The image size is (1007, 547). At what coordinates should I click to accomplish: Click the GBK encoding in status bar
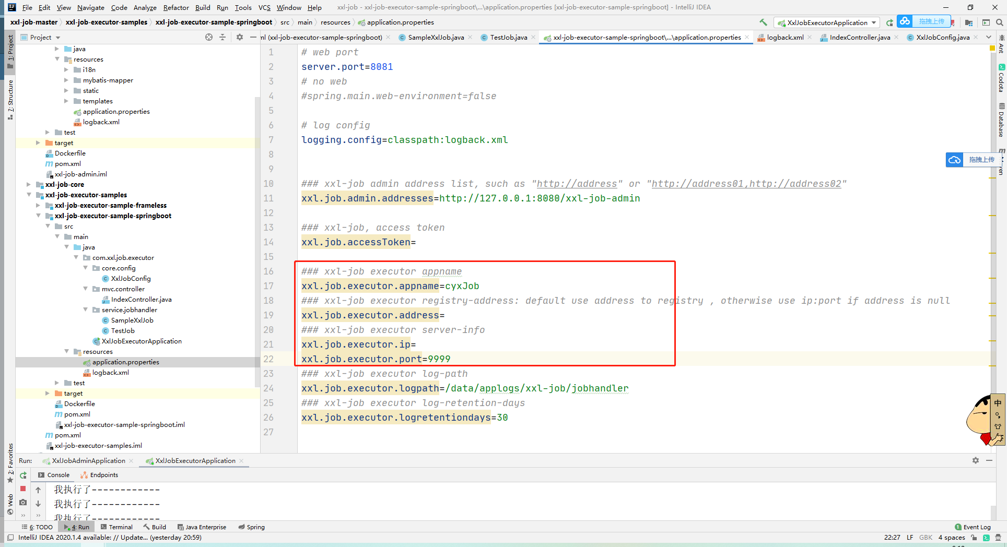pyautogui.click(x=926, y=538)
